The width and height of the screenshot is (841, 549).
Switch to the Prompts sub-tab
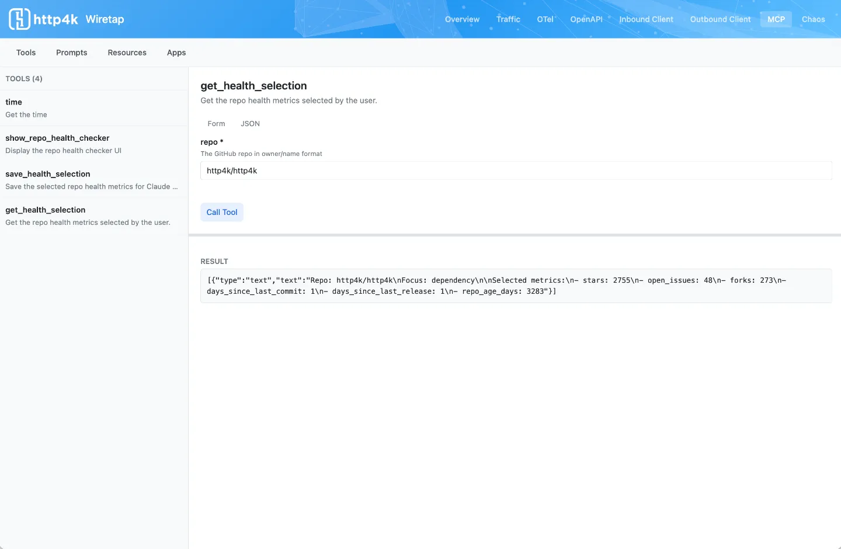coord(71,53)
